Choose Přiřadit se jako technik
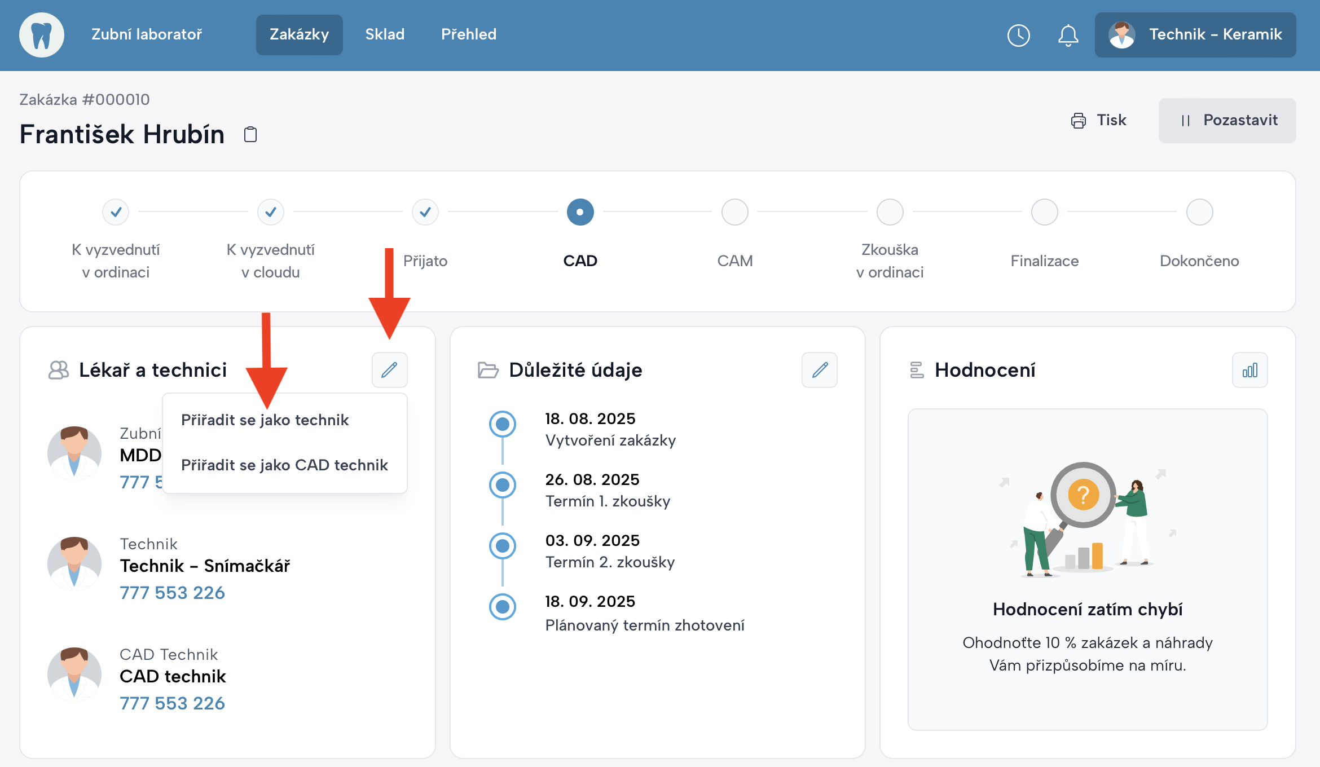The height and width of the screenshot is (767, 1320). tap(265, 420)
